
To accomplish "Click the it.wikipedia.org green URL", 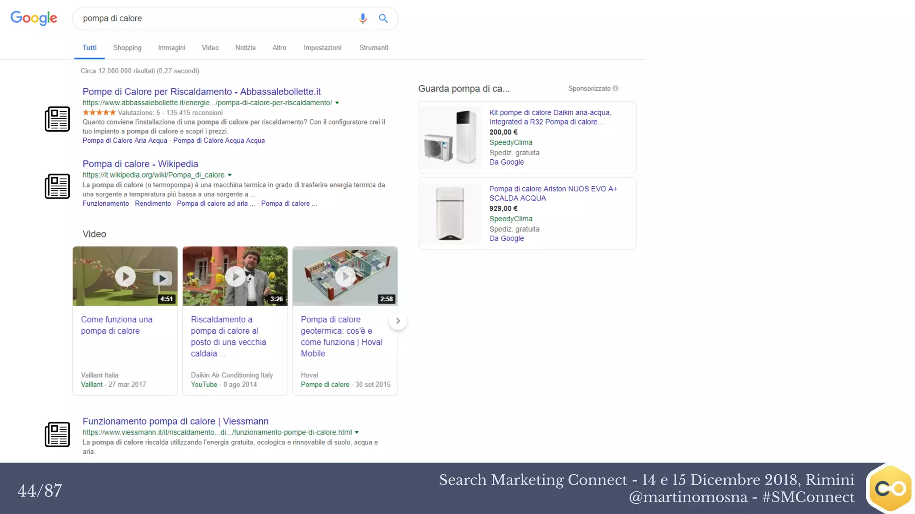I will [153, 175].
